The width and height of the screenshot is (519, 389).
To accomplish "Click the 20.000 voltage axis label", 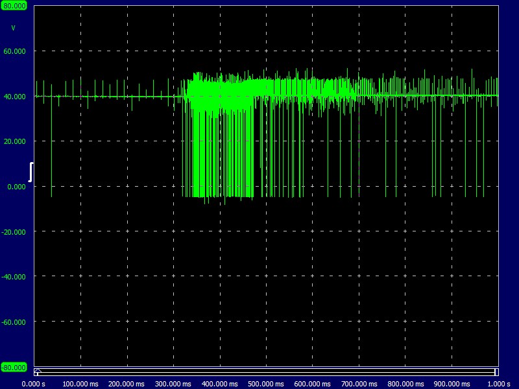I will coord(14,141).
